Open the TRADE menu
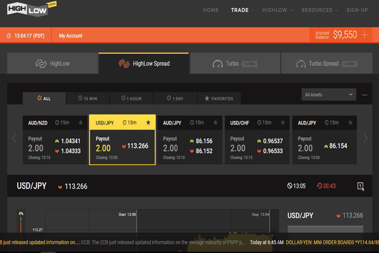 pos(242,10)
